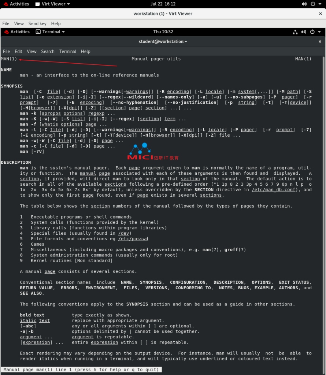This screenshot has width=326, height=375.
Task: Click the 'student@workstation:~' title bar
Action: (x=163, y=42)
